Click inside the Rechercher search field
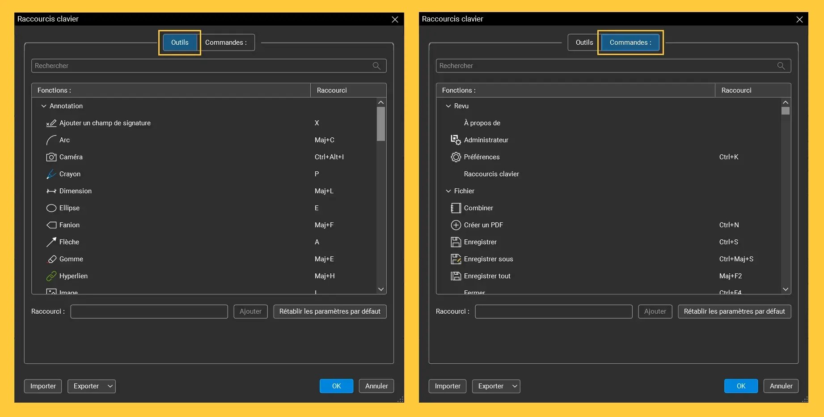The image size is (824, 417). (x=179, y=66)
